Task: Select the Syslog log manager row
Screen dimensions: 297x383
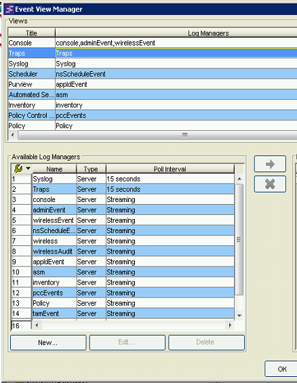Action: [x=123, y=179]
